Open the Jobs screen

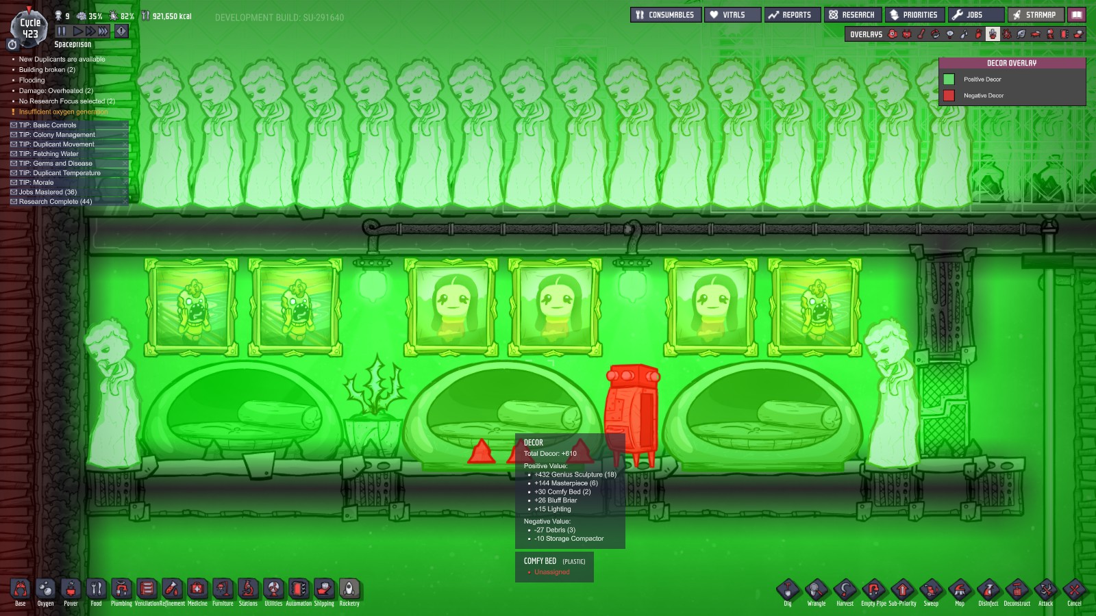point(976,14)
